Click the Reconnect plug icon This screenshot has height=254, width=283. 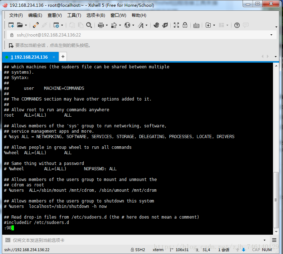tap(36, 25)
